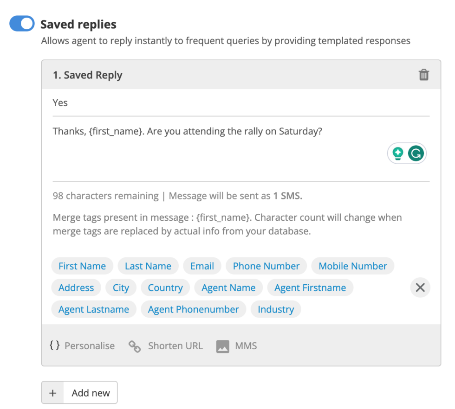455x409 pixels.
Task: Insert the Phone Number merge tag
Action: tap(266, 266)
